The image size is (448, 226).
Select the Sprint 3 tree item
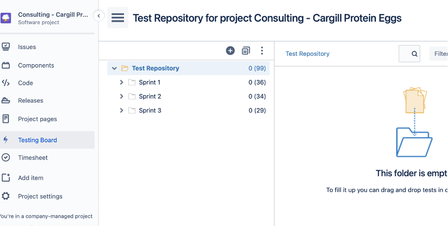tap(150, 111)
